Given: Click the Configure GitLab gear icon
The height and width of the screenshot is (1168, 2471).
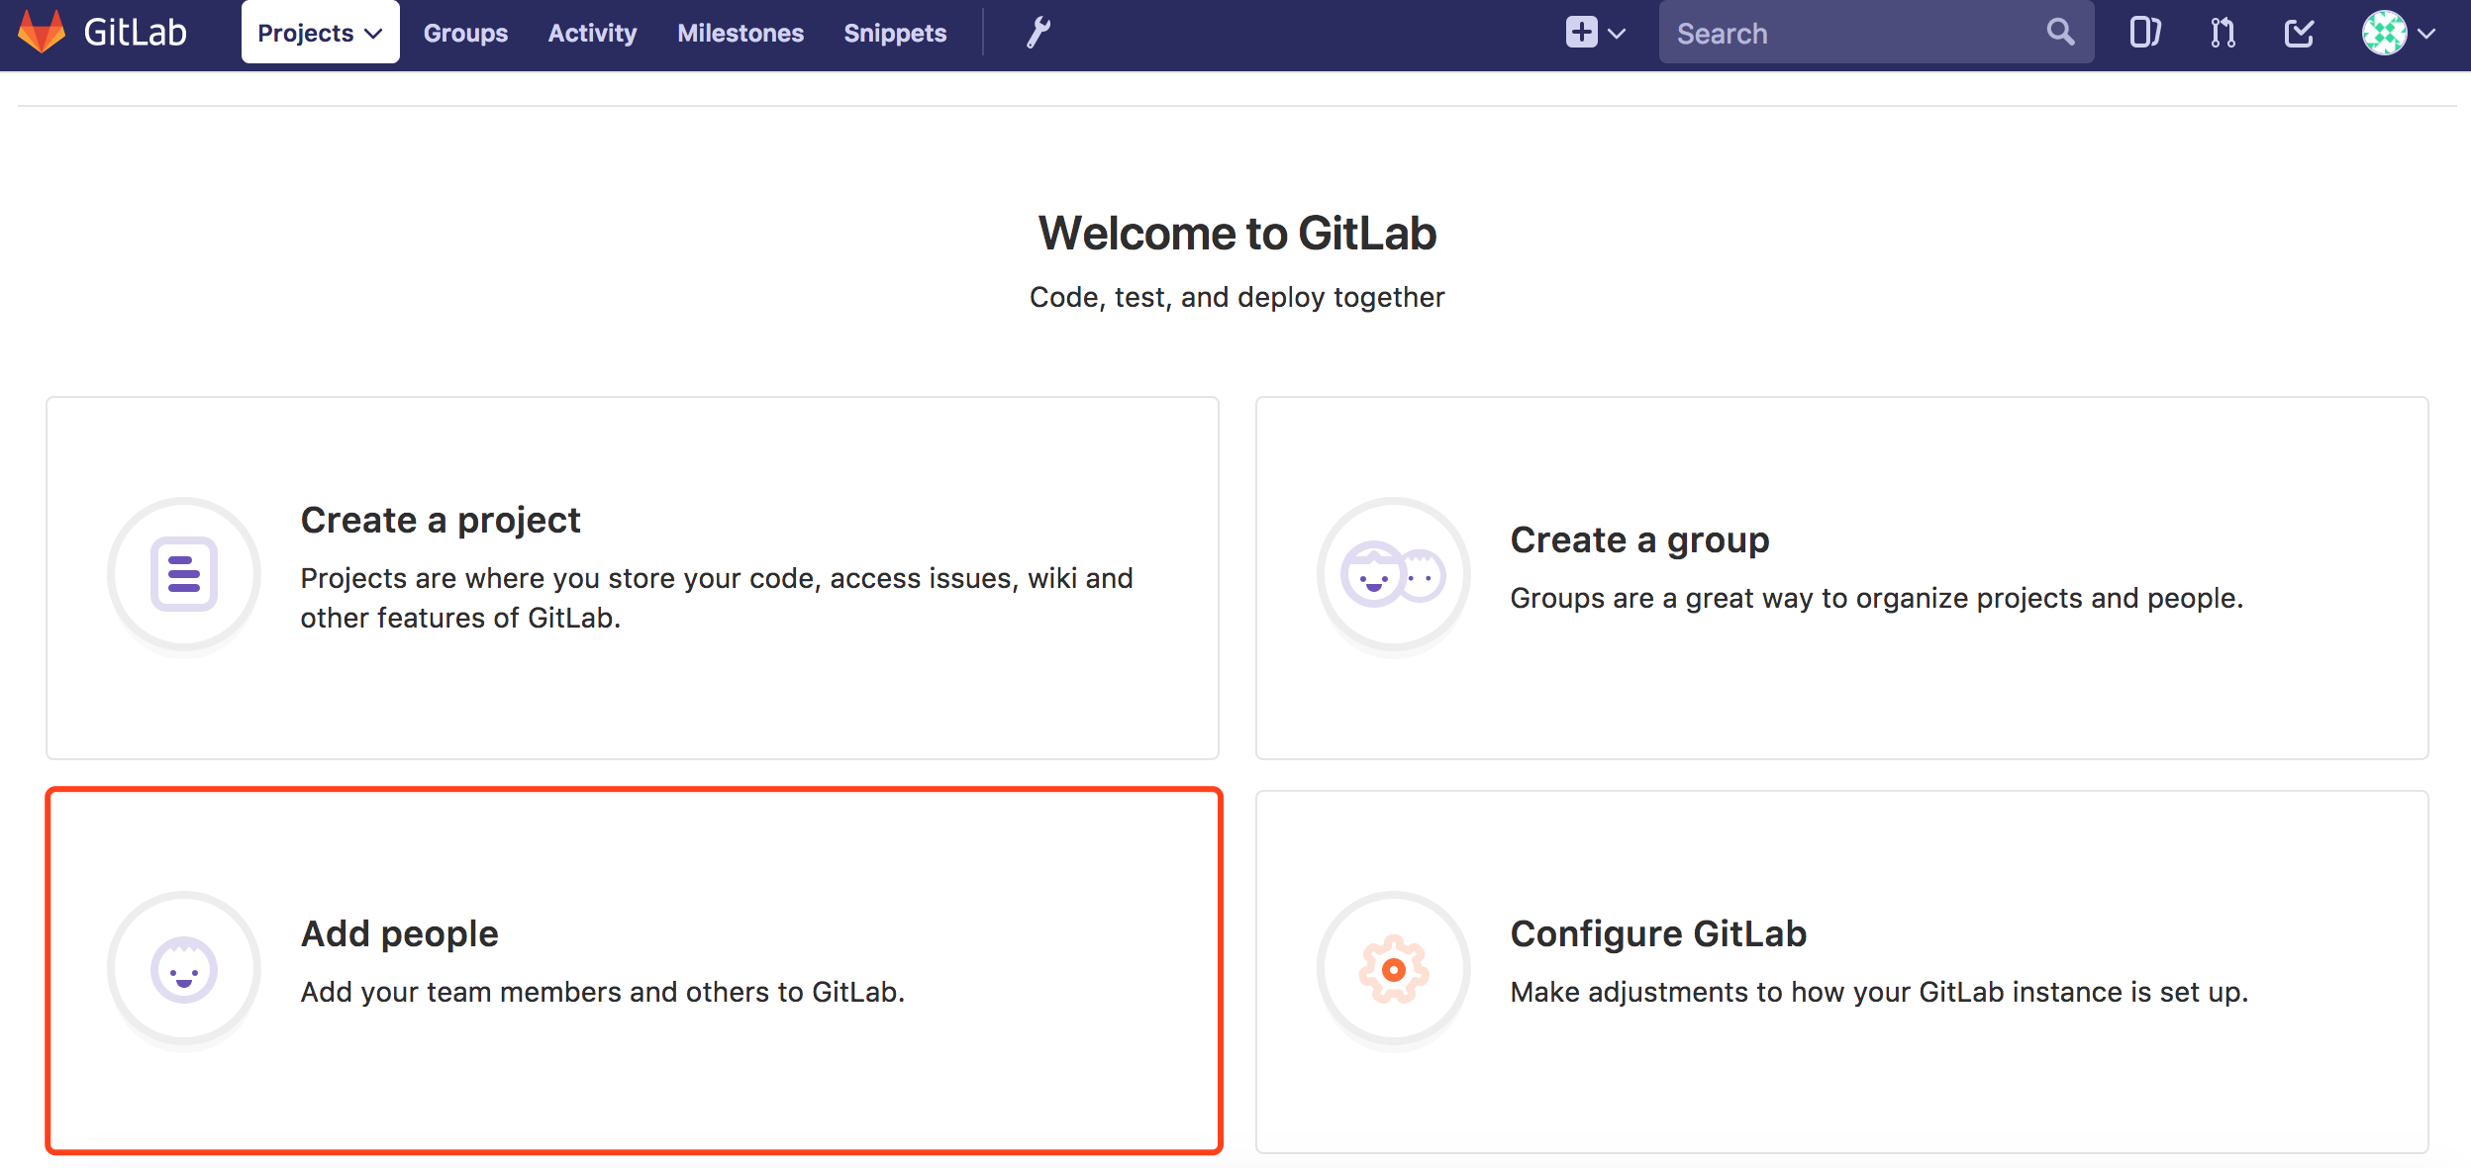Looking at the screenshot, I should tap(1394, 969).
